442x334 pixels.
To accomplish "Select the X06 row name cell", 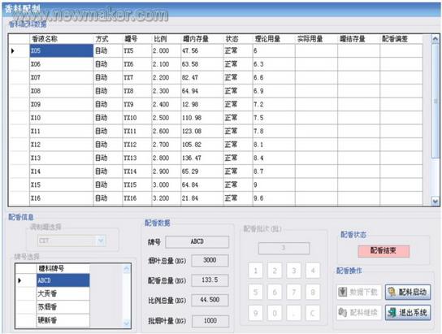I will click(x=62, y=64).
